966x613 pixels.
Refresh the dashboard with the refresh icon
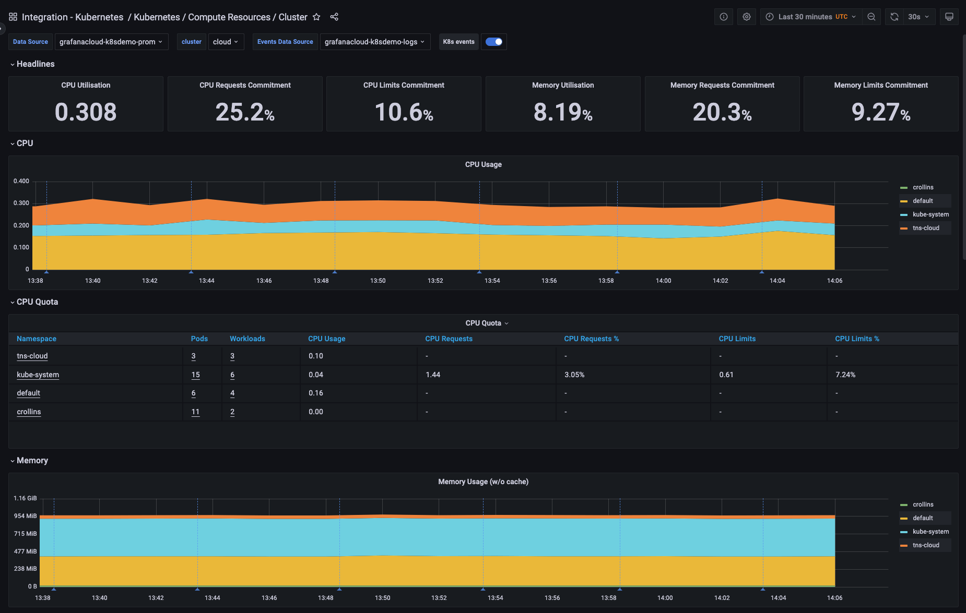pyautogui.click(x=894, y=16)
